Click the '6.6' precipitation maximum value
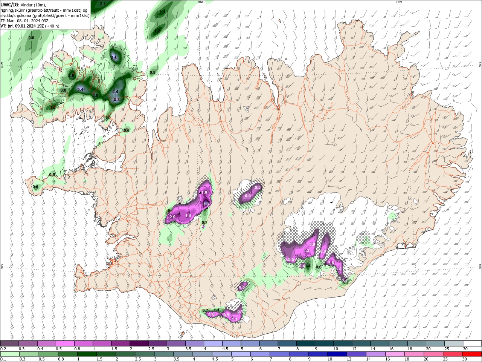The image size is (482, 362). coord(114,58)
